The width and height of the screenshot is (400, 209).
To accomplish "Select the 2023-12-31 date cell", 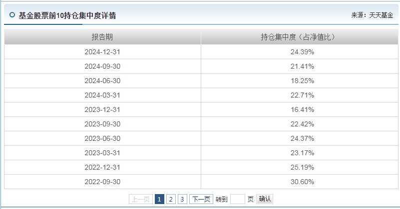I will click(x=102, y=110).
